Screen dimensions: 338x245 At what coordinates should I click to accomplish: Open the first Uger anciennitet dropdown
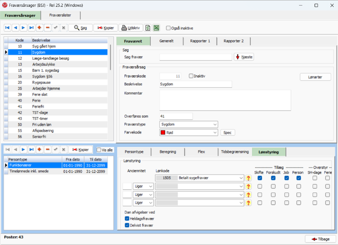[x=143, y=186]
